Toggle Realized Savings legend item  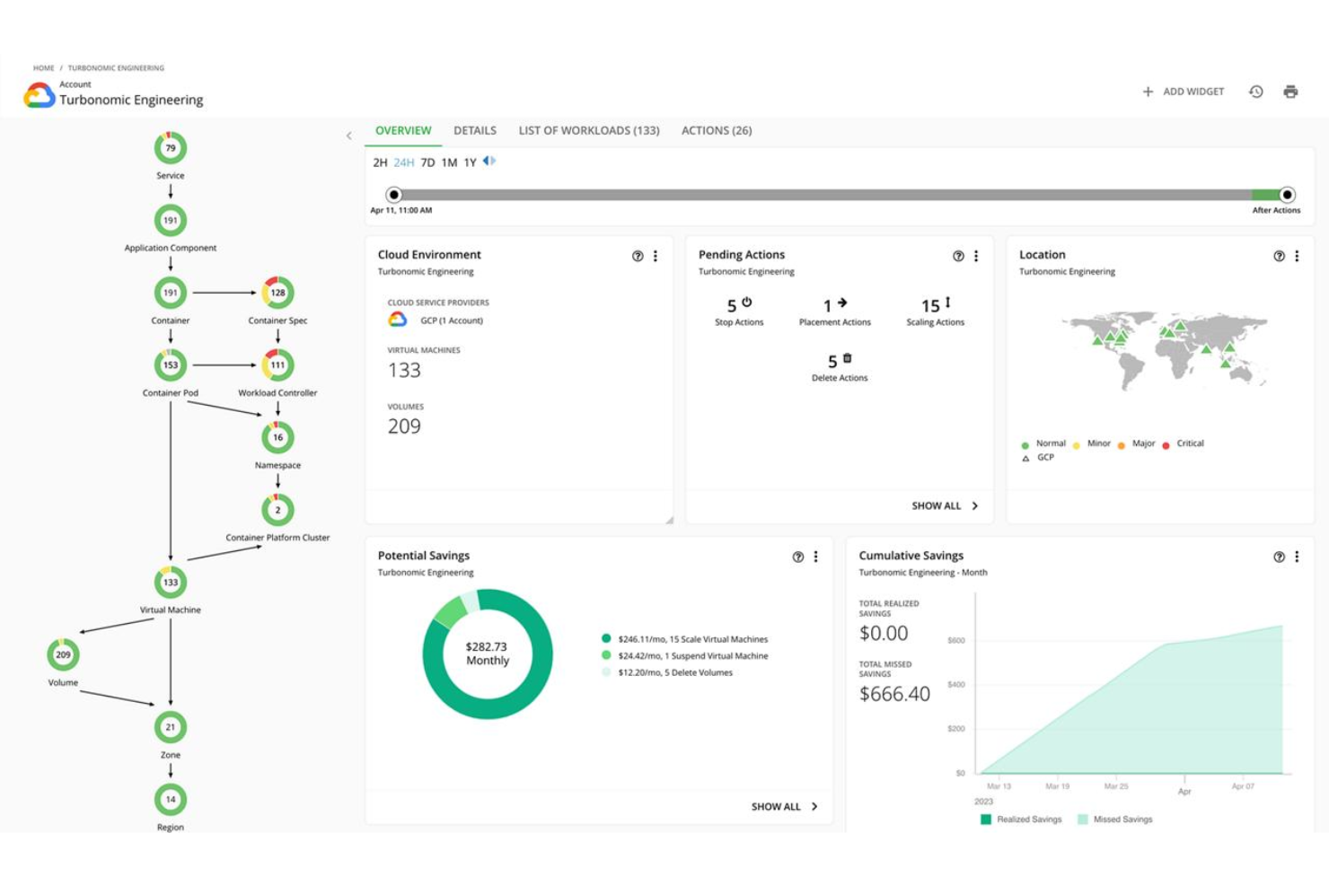[x=1021, y=819]
